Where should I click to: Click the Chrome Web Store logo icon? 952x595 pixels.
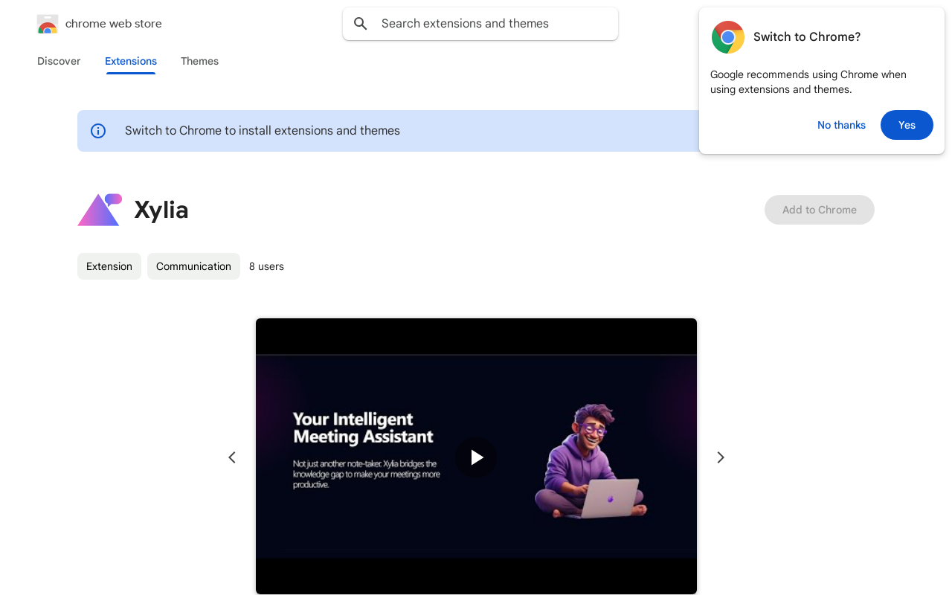point(48,24)
